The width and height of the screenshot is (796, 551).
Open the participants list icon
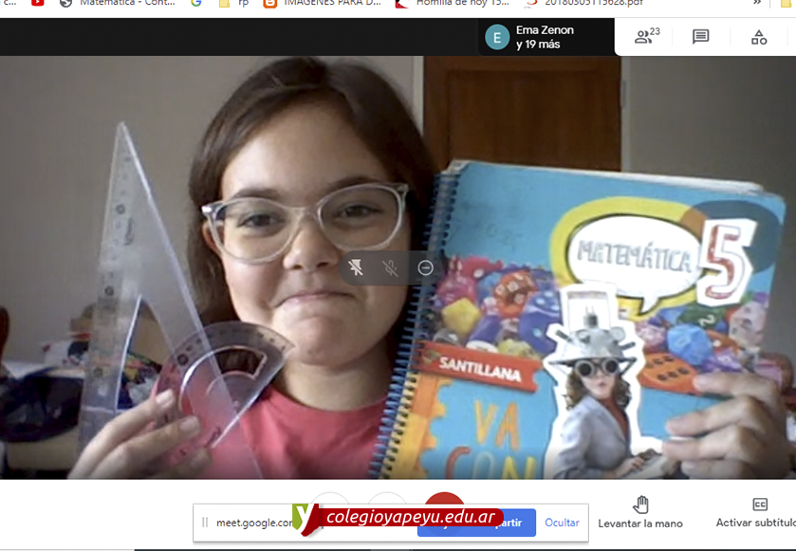(646, 37)
